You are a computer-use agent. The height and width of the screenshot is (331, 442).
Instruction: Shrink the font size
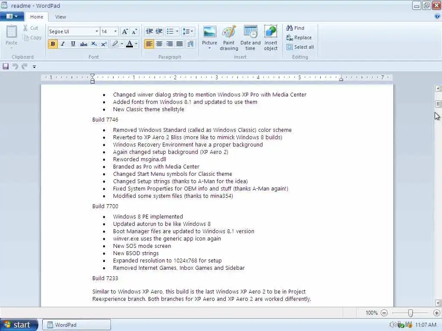point(135,31)
